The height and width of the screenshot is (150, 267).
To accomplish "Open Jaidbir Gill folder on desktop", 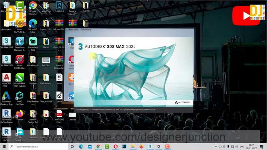I will pos(33,133).
